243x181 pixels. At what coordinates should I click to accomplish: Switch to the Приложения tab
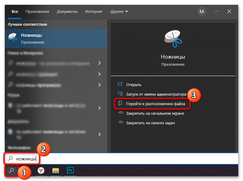37,12
